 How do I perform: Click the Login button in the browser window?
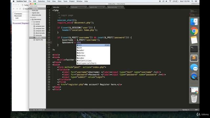pos(17,18)
